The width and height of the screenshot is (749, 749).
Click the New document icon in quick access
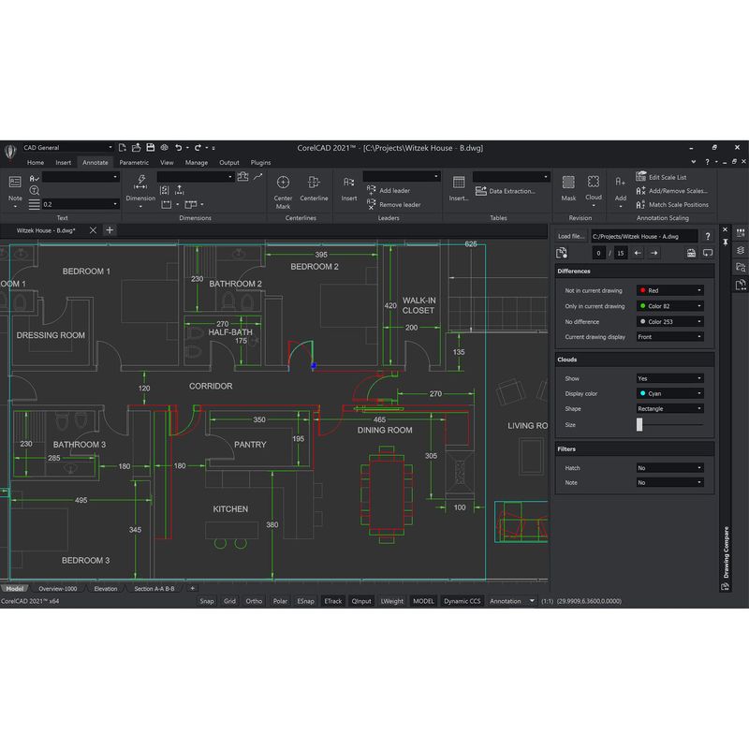point(123,148)
